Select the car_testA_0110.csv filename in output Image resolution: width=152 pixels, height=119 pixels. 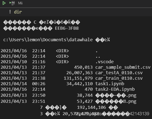119,73
